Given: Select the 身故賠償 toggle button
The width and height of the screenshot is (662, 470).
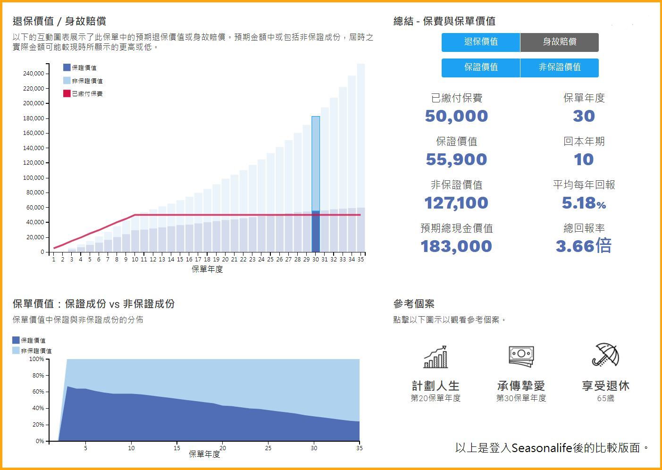Looking at the screenshot, I should coord(560,42).
